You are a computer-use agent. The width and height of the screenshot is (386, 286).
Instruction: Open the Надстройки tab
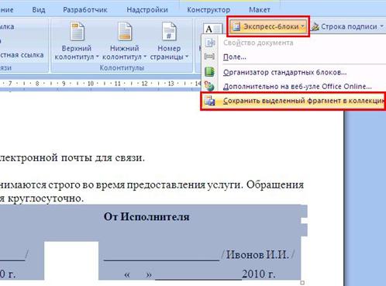(147, 10)
